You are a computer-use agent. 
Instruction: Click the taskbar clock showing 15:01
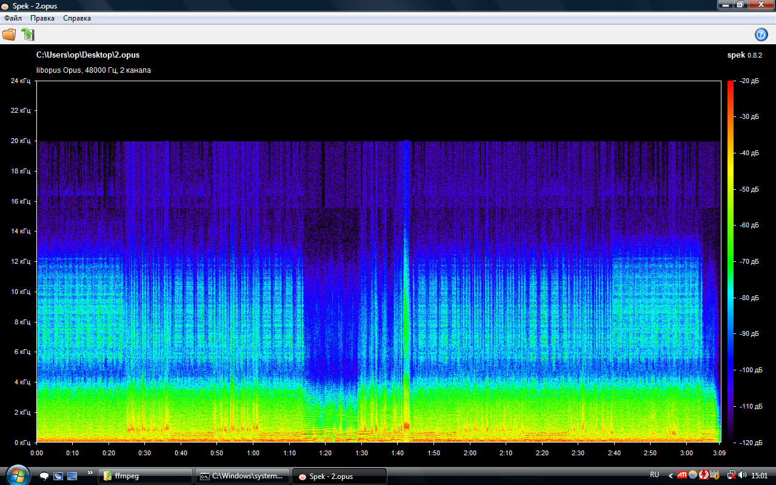pyautogui.click(x=759, y=475)
